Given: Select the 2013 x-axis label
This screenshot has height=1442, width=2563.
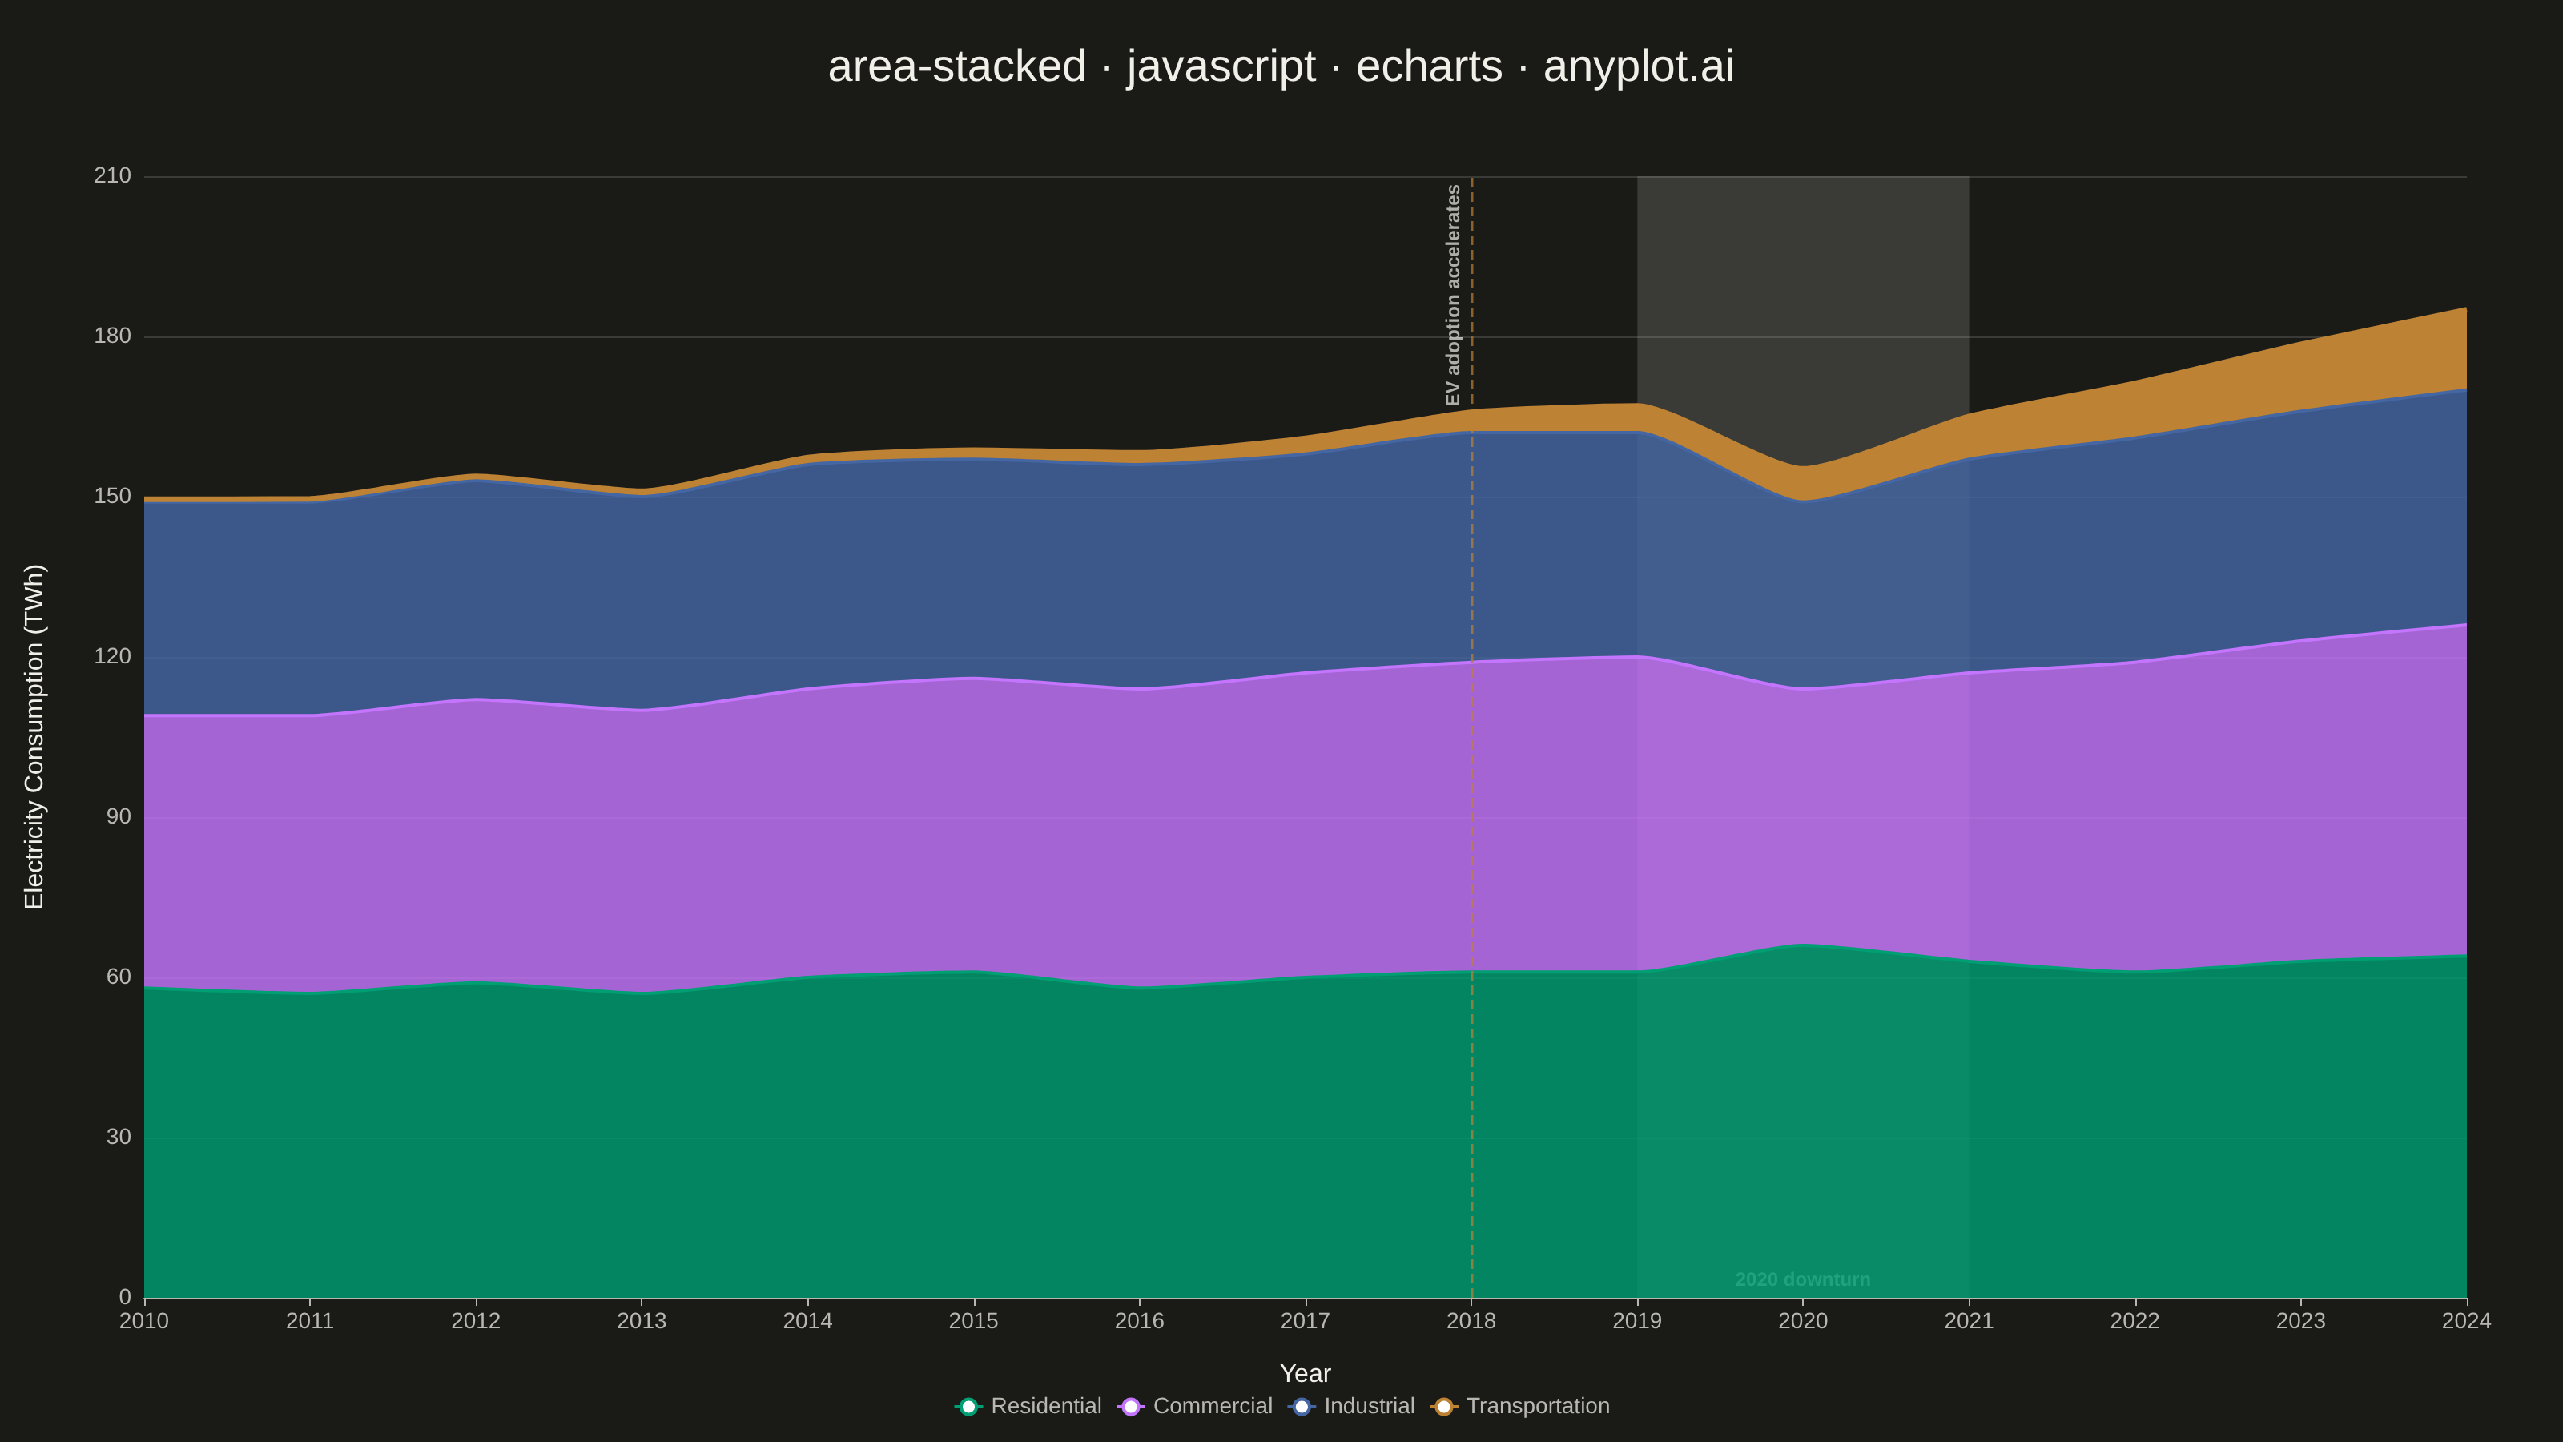Looking at the screenshot, I should pos(642,1322).
